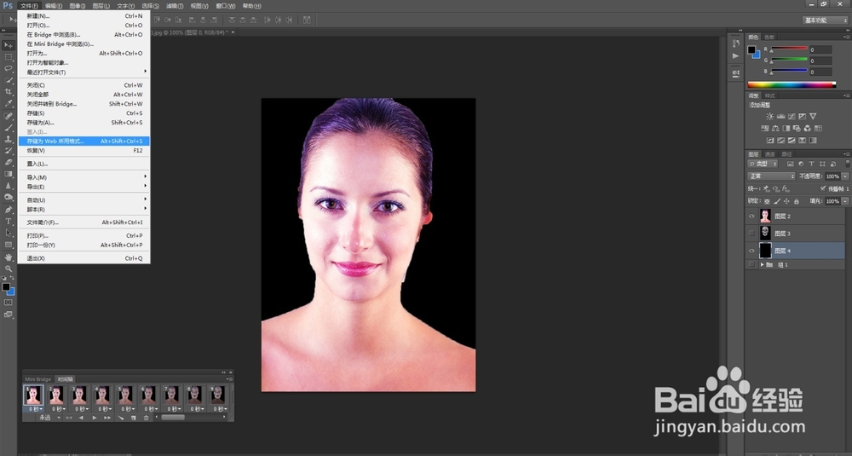This screenshot has width=852, height=456.
Task: Select the Eyedropper tool
Action: tap(9, 103)
